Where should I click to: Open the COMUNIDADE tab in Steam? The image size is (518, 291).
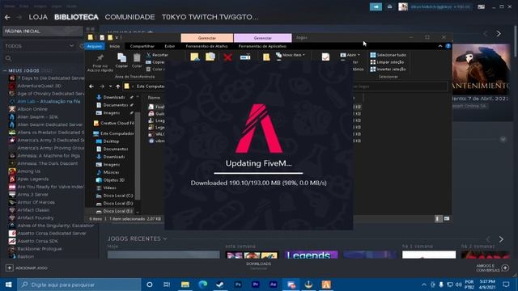click(x=129, y=17)
